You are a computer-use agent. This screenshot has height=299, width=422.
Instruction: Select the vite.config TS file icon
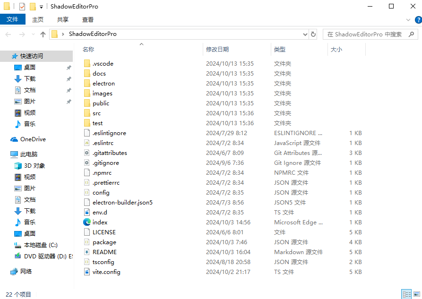pyautogui.click(x=87, y=272)
